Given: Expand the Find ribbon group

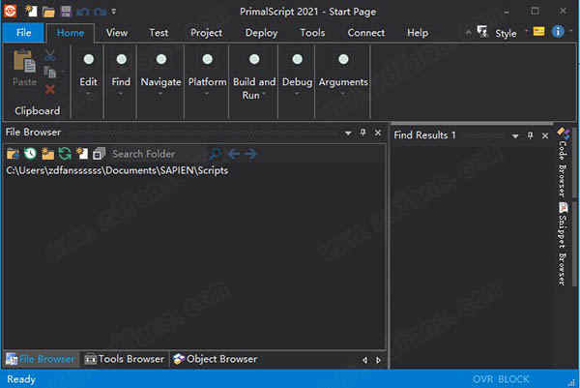Looking at the screenshot, I should click(x=121, y=75).
